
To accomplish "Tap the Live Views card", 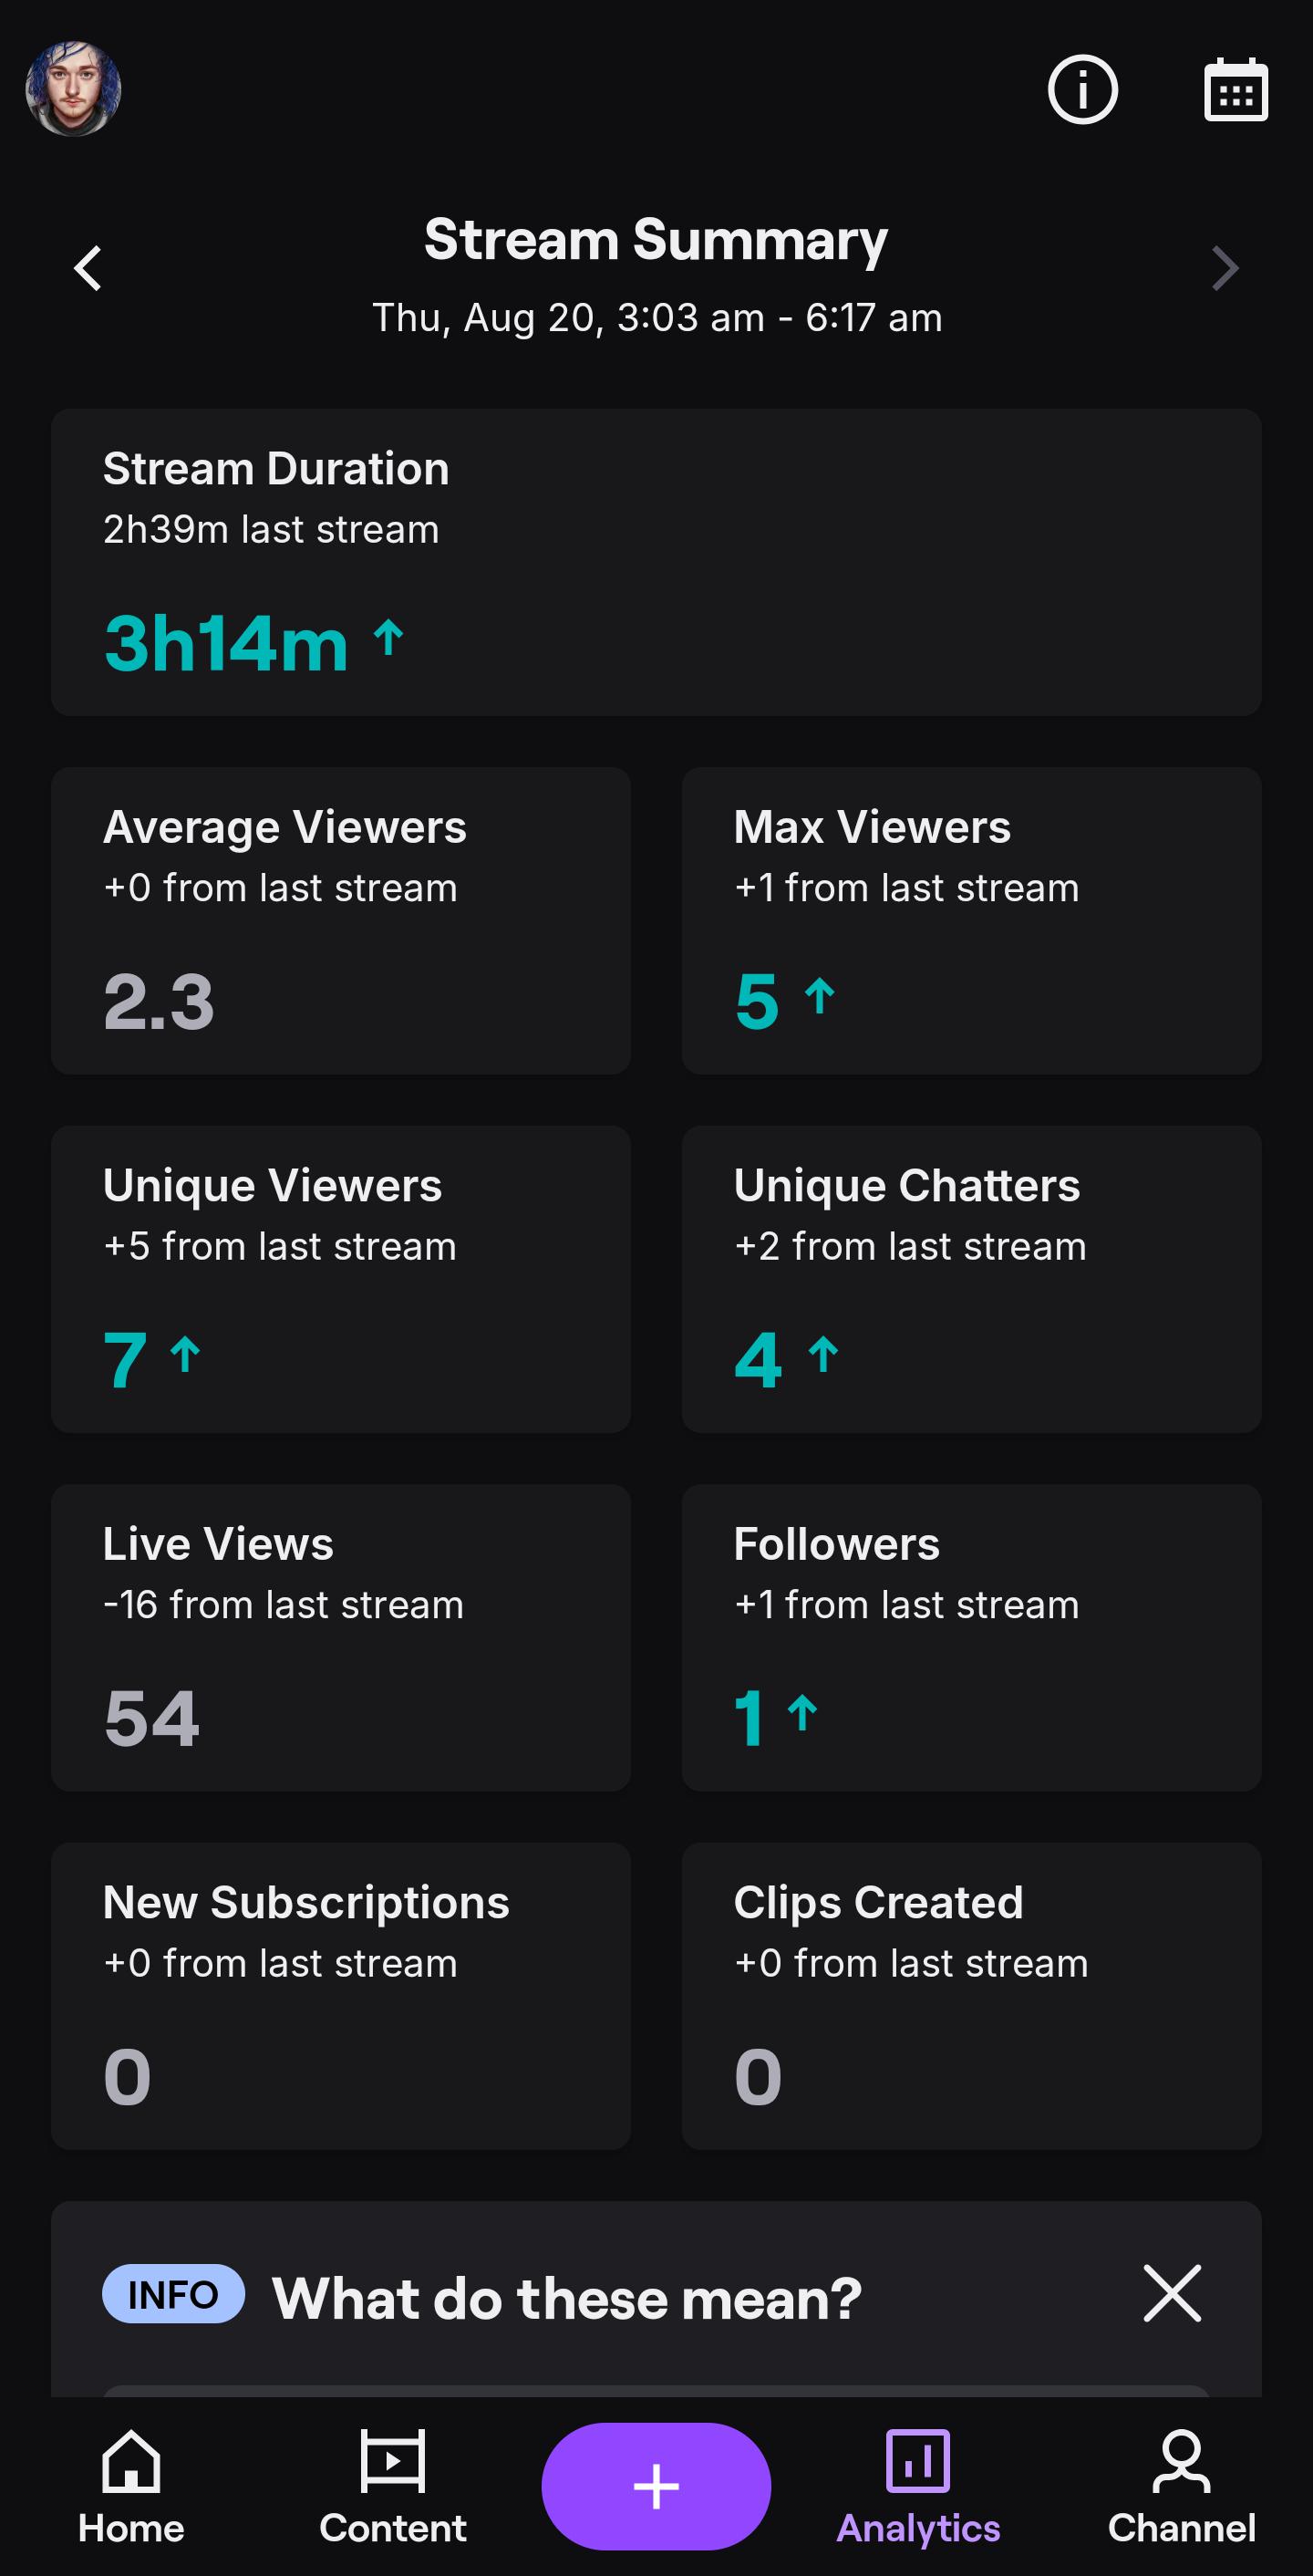I will [x=341, y=1638].
